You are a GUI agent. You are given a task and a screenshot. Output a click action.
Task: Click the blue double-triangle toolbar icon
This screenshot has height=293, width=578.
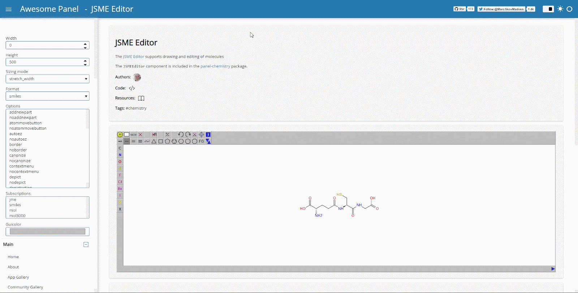coord(208,141)
